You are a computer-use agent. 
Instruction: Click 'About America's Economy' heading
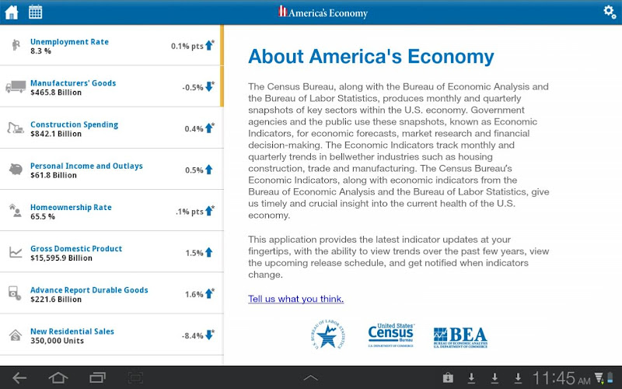click(x=372, y=56)
